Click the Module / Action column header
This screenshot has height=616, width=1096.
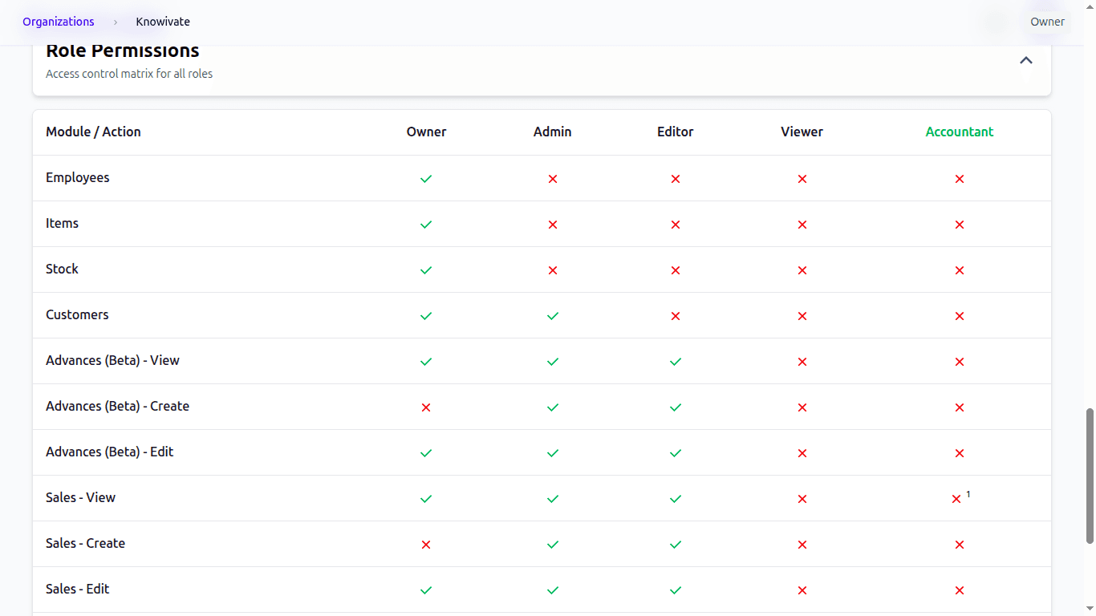[x=93, y=132]
